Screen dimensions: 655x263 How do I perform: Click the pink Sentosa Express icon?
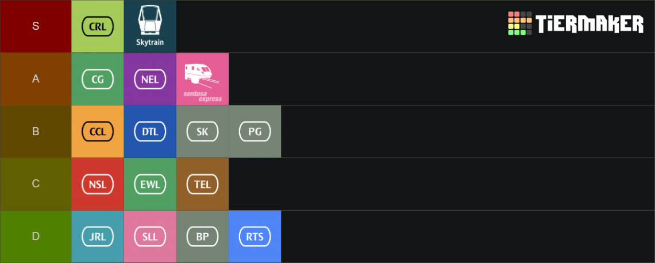203,79
